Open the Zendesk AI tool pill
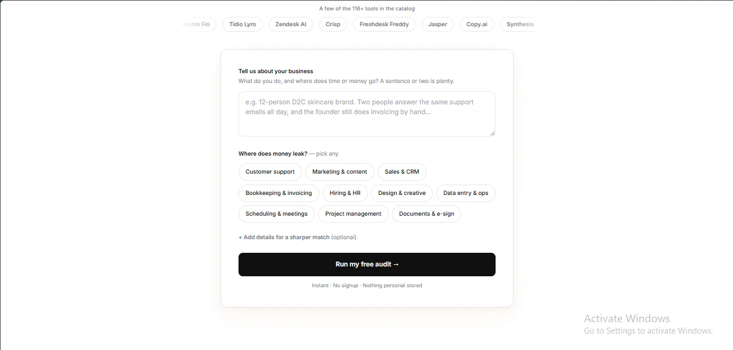 [x=291, y=25]
